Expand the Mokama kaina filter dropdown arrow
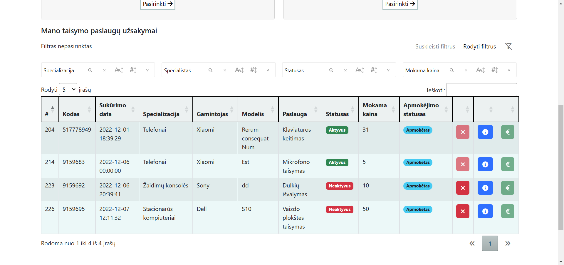This screenshot has height=265, width=564. point(509,70)
